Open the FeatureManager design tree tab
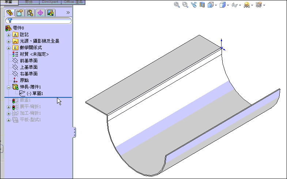This screenshot has width=287, height=179. click(10, 13)
